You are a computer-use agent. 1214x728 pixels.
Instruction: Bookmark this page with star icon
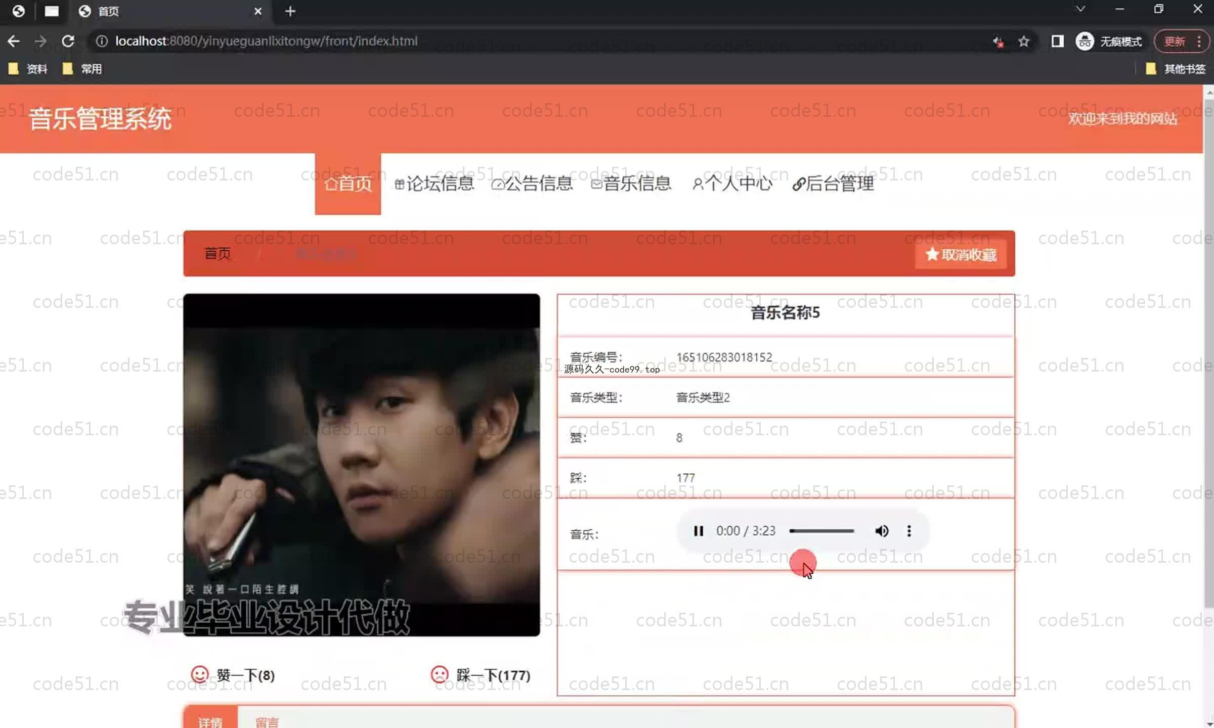(1024, 41)
